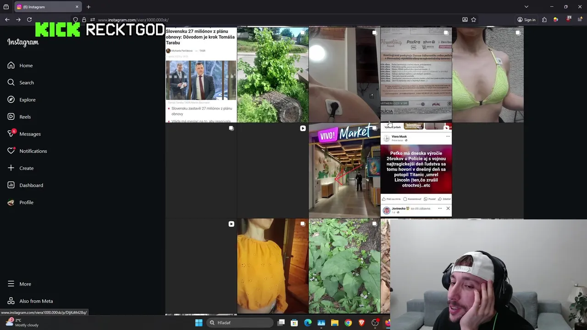This screenshot has width=587, height=330.
Task: Launch Microsoft Edge from the taskbar
Action: (x=308, y=323)
